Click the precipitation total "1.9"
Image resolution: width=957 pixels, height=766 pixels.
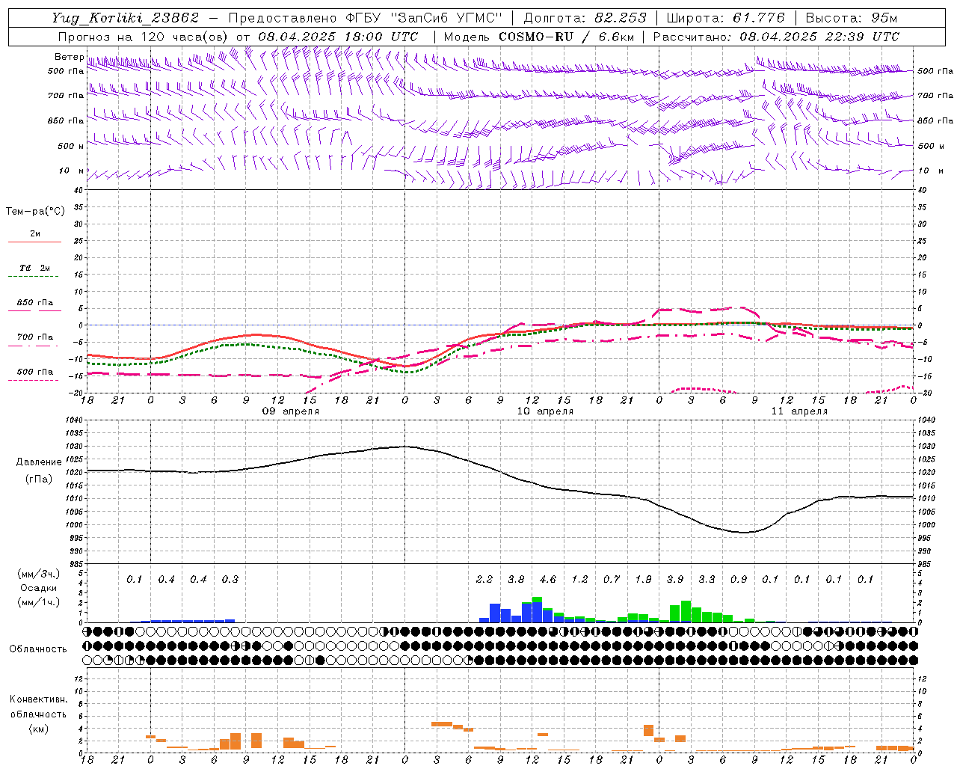click(x=643, y=580)
